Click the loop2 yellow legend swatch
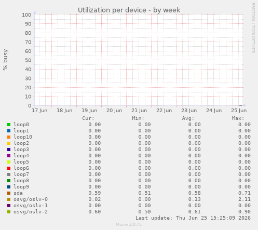The image size is (258, 230). pyautogui.click(x=9, y=143)
